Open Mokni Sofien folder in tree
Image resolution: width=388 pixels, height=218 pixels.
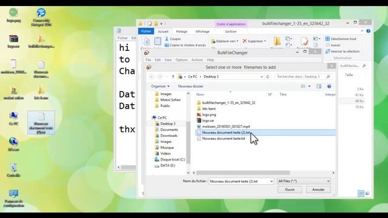(168, 100)
